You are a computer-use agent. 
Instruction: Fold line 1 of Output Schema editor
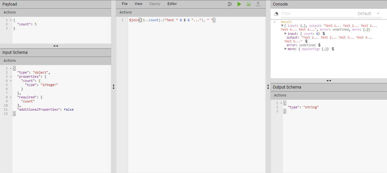[x=281, y=103]
